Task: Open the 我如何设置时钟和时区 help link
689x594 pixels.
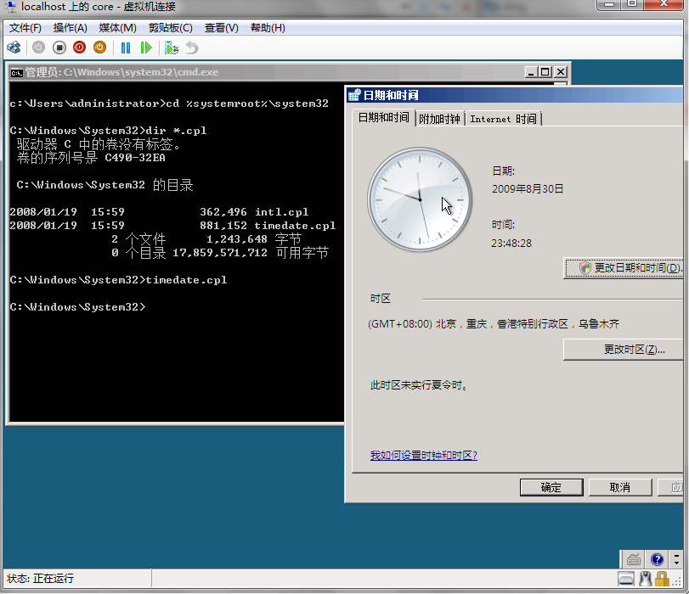Action: [x=424, y=456]
